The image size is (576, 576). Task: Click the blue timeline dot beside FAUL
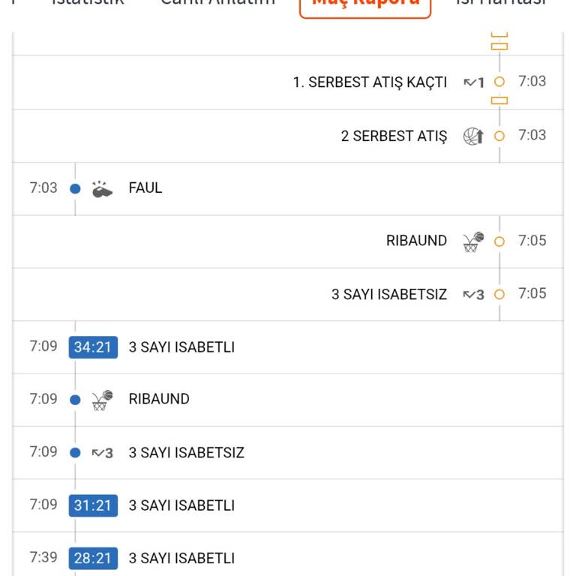[x=75, y=189]
